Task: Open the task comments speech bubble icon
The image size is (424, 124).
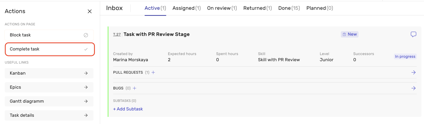Action: coord(413,34)
